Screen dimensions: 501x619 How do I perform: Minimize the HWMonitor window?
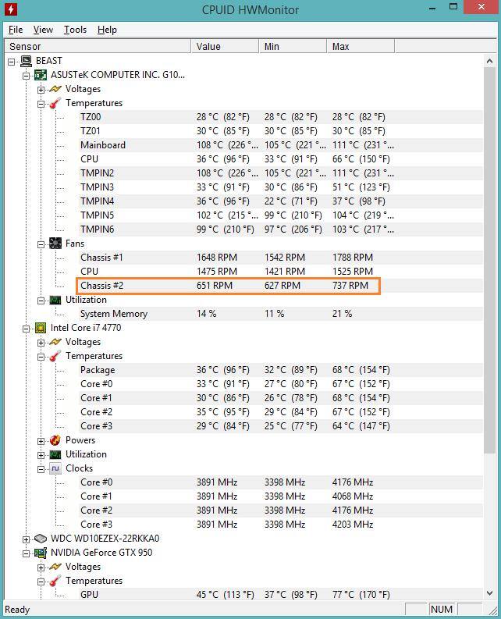[x=432, y=8]
